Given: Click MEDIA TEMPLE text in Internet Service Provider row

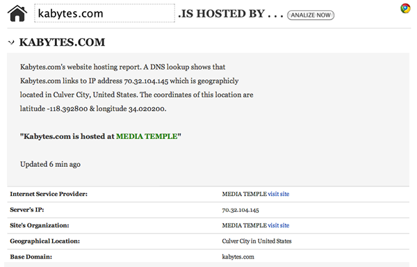Looking at the screenshot, I should point(245,194).
